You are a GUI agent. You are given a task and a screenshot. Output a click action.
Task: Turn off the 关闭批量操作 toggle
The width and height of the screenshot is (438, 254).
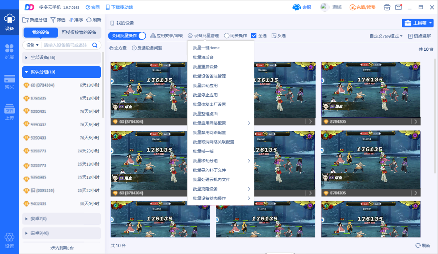click(127, 36)
